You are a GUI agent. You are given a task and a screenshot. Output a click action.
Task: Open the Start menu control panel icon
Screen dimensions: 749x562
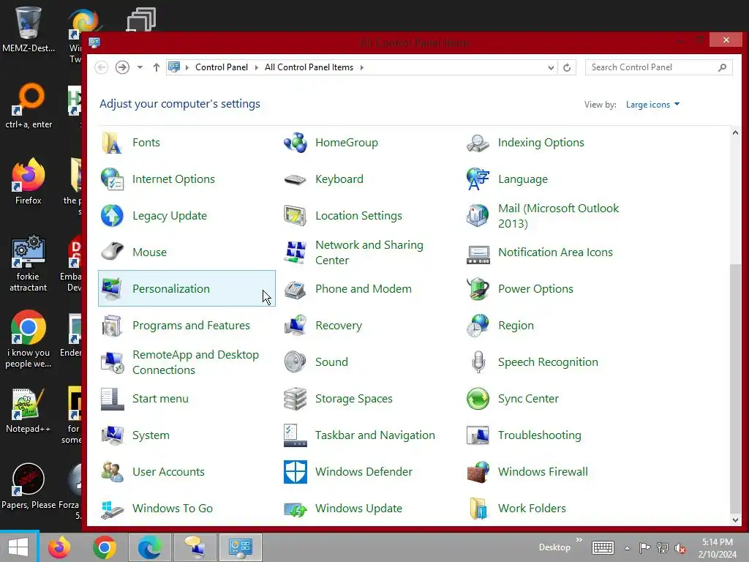point(112,399)
